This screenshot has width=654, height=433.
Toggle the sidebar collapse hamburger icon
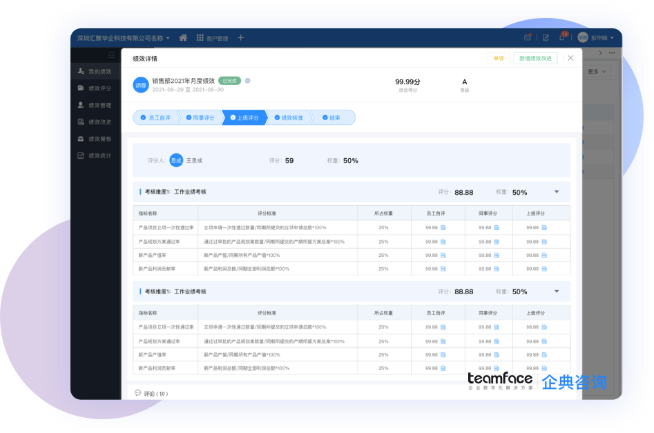[x=112, y=55]
